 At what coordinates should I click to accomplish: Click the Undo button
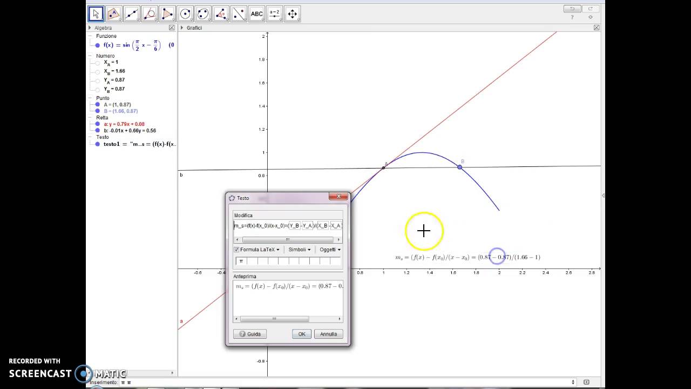click(x=572, y=9)
